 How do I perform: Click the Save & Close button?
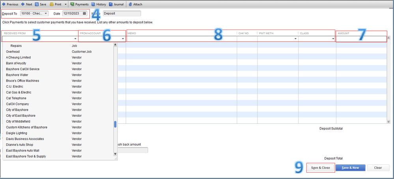320,168
